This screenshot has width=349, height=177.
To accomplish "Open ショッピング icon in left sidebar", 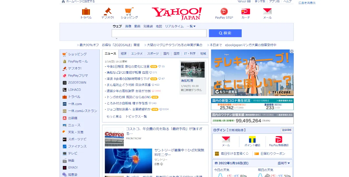I will pos(65,54).
